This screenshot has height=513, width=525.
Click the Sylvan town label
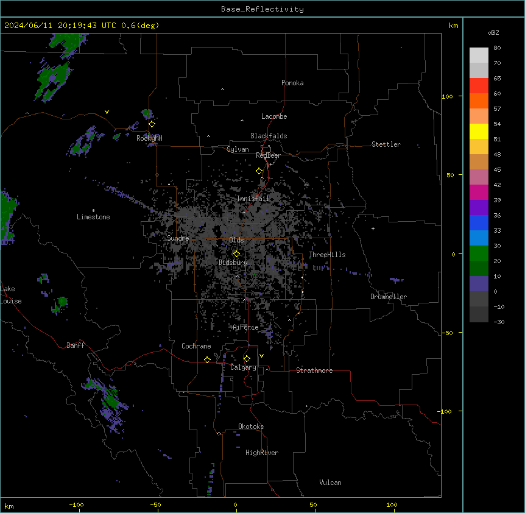pyautogui.click(x=238, y=149)
